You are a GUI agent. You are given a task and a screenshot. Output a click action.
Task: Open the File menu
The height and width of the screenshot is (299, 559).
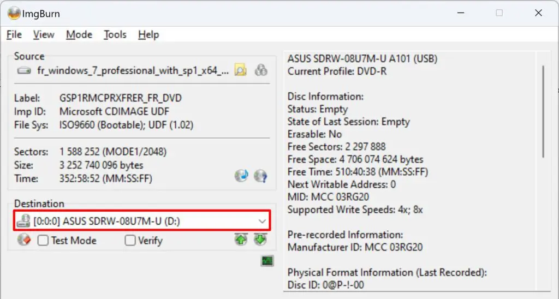pyautogui.click(x=14, y=34)
